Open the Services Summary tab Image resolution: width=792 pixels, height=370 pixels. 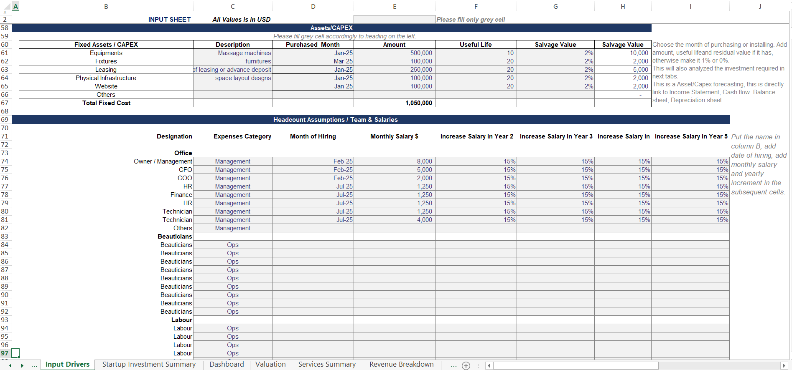[x=327, y=365]
